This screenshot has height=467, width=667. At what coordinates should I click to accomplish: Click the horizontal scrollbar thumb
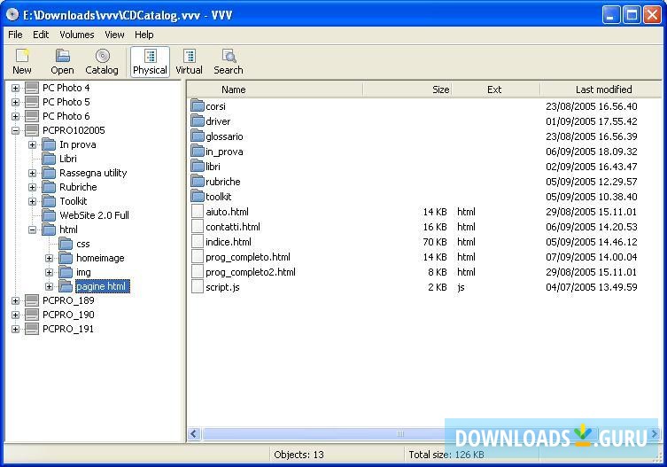pos(402,434)
